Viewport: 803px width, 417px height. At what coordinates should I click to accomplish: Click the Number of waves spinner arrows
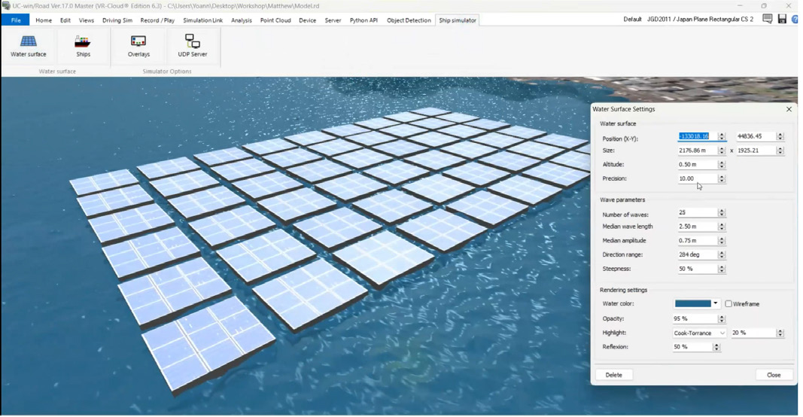[x=722, y=213]
